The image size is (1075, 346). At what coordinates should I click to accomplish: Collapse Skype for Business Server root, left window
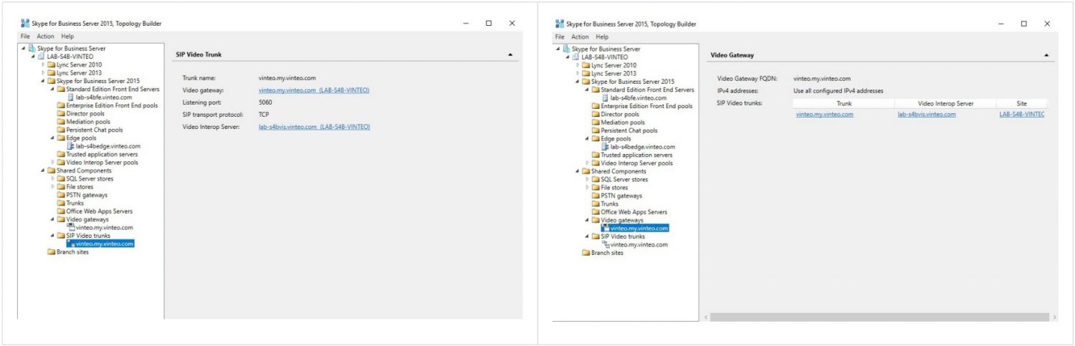[24, 48]
